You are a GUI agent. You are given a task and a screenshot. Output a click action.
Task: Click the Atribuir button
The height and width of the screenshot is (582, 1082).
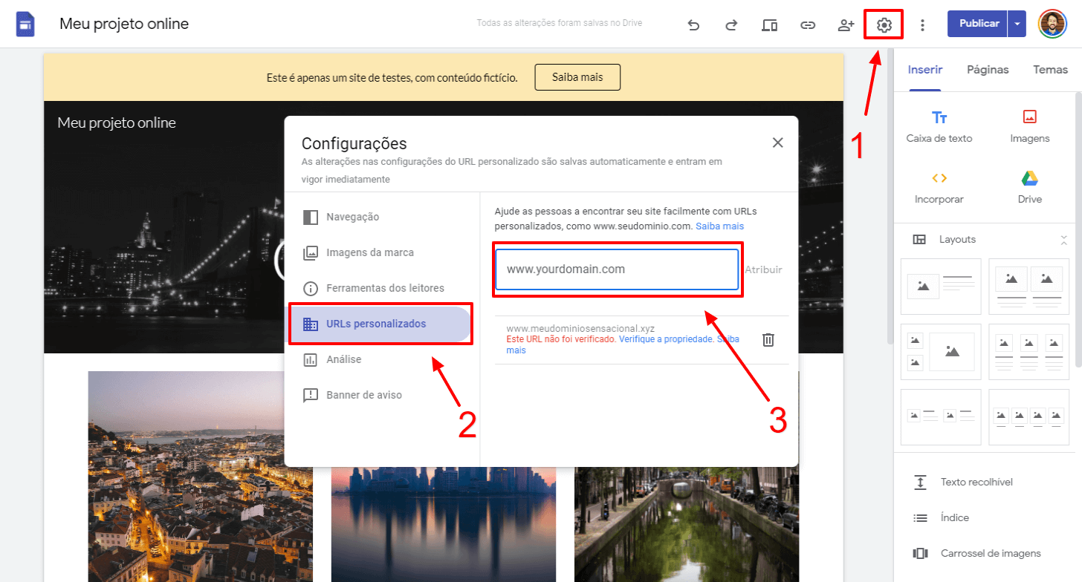(x=763, y=269)
